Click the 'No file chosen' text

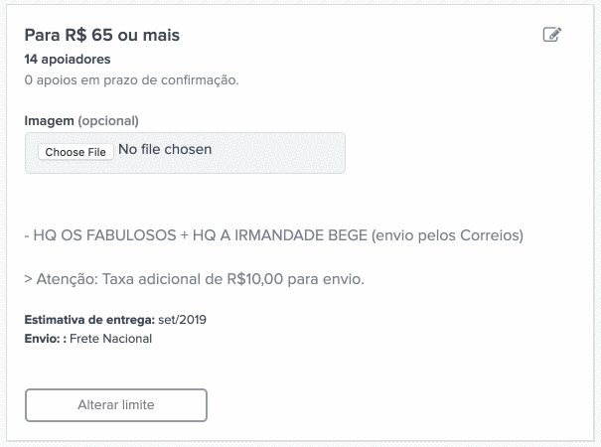click(x=165, y=150)
